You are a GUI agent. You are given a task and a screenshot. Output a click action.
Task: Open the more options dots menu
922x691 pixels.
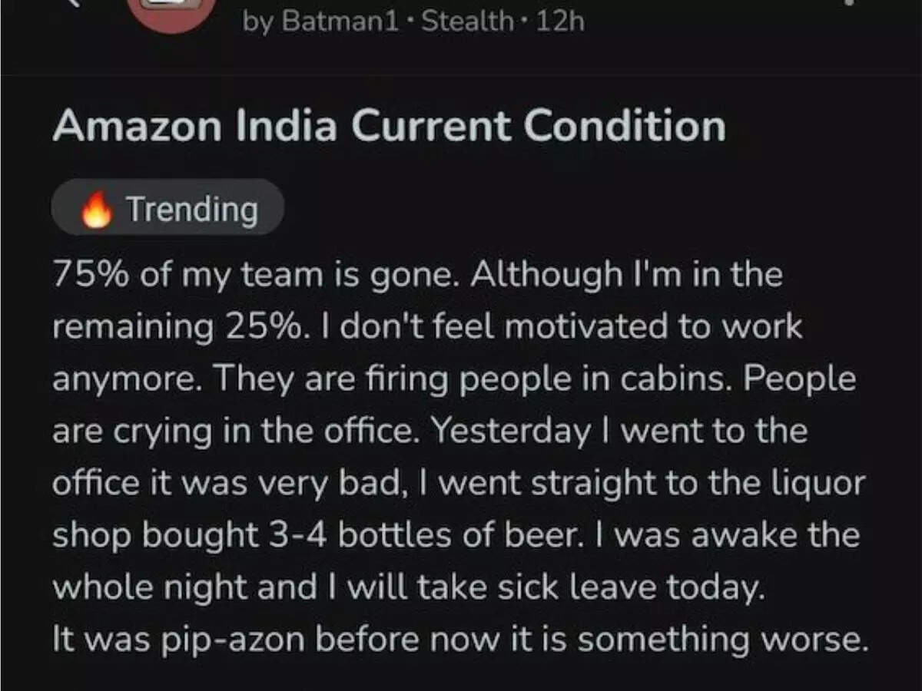click(848, 4)
